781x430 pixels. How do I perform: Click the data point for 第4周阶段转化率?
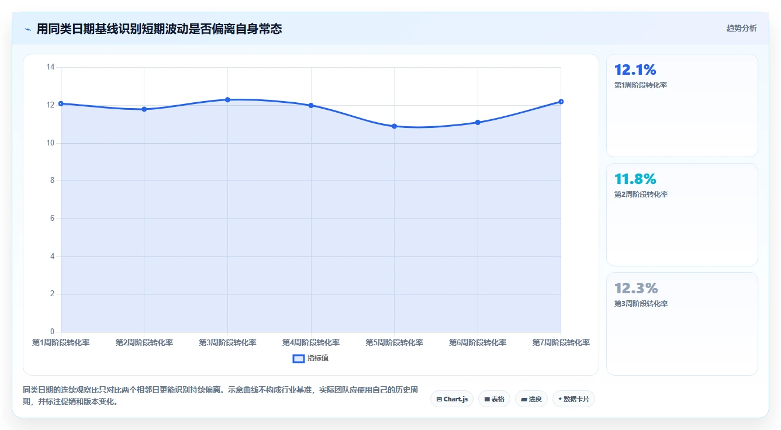pos(311,105)
